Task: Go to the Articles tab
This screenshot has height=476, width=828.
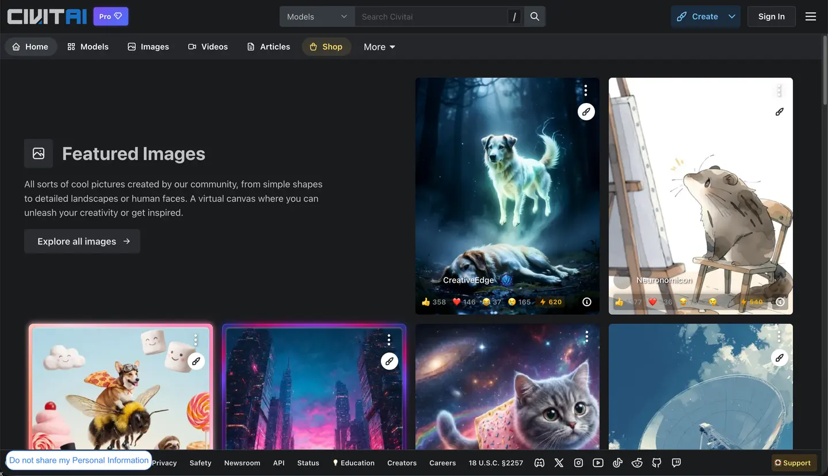Action: (268, 47)
